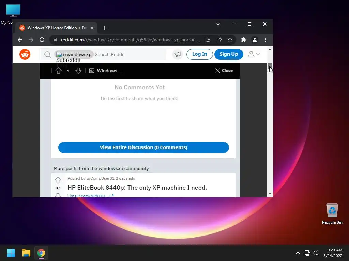Click the advertise megaphone icon
349x261 pixels.
(178, 54)
